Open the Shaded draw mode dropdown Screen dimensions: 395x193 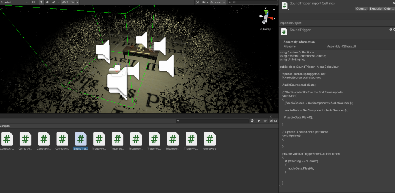tap(14, 2)
